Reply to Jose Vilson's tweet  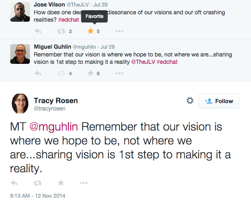coord(38,31)
